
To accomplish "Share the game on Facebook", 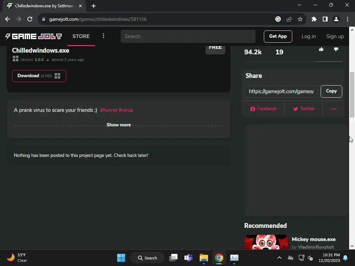I will [x=263, y=109].
